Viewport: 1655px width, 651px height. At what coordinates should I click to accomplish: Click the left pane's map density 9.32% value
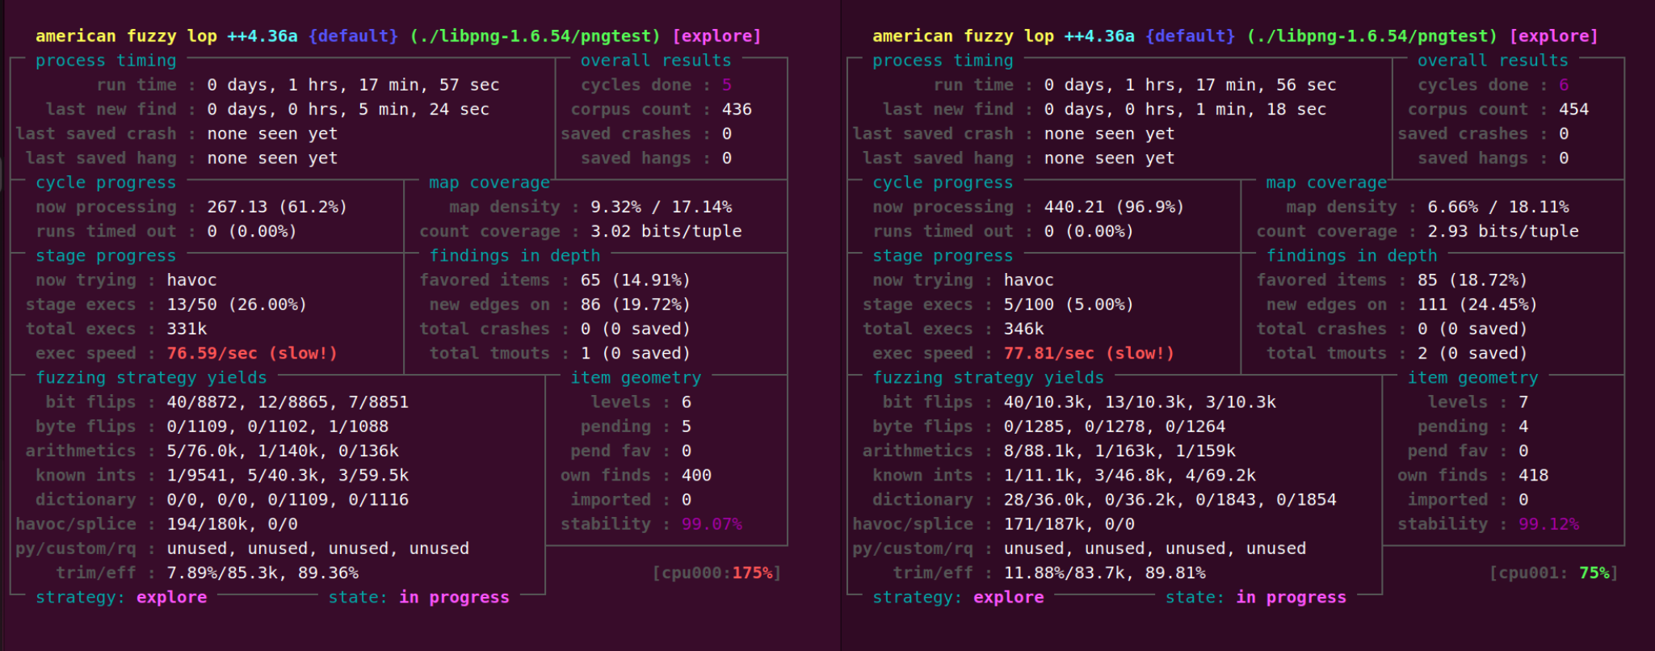coord(615,207)
